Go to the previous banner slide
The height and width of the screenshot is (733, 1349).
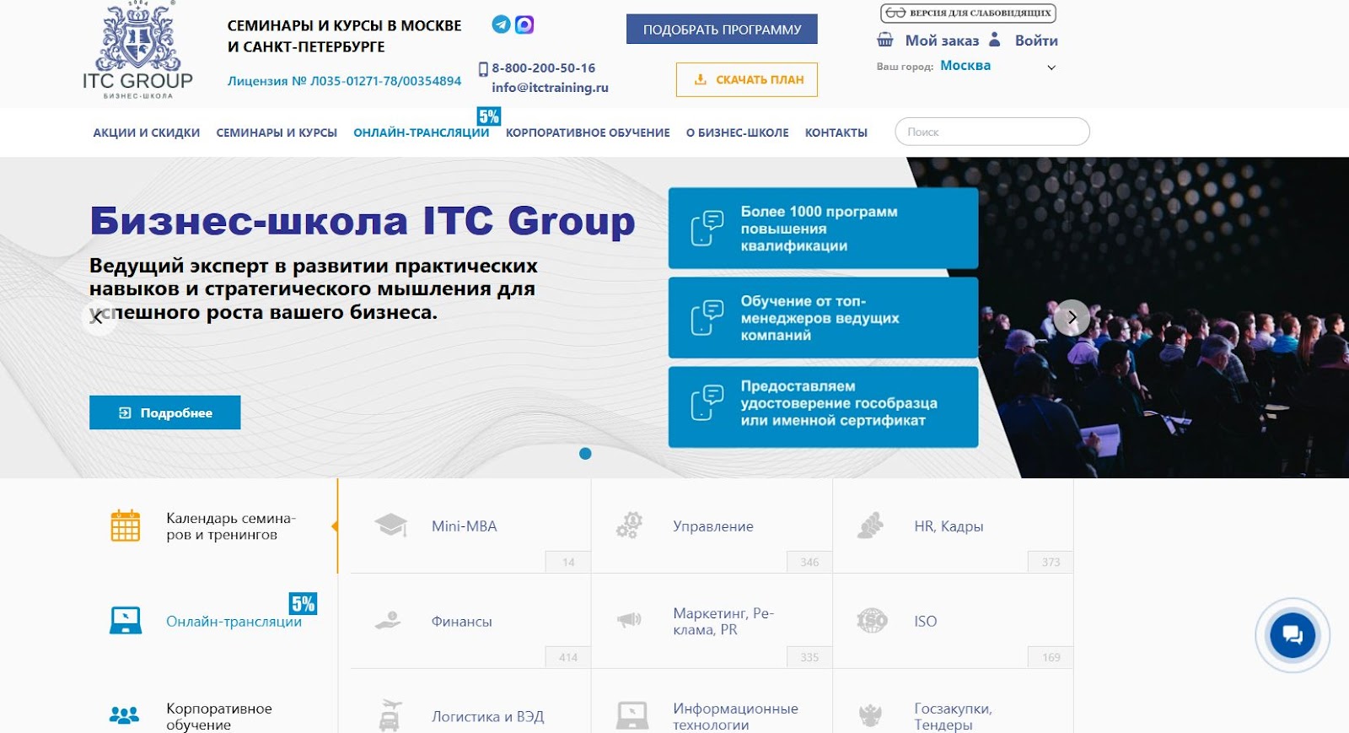99,318
